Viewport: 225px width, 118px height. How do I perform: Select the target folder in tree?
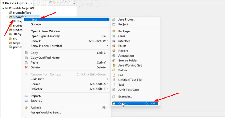[x=17, y=43]
